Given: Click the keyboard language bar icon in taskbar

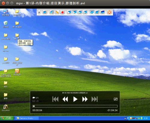Looking at the screenshot, I should (x=125, y=118).
